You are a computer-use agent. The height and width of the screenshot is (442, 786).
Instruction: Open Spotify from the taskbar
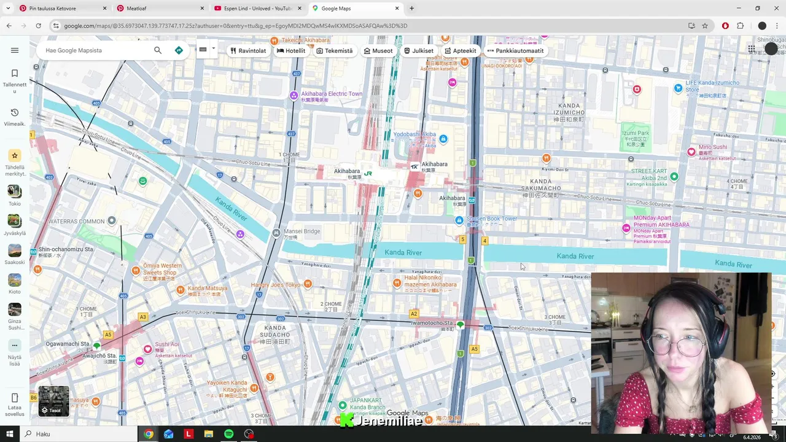tap(228, 434)
